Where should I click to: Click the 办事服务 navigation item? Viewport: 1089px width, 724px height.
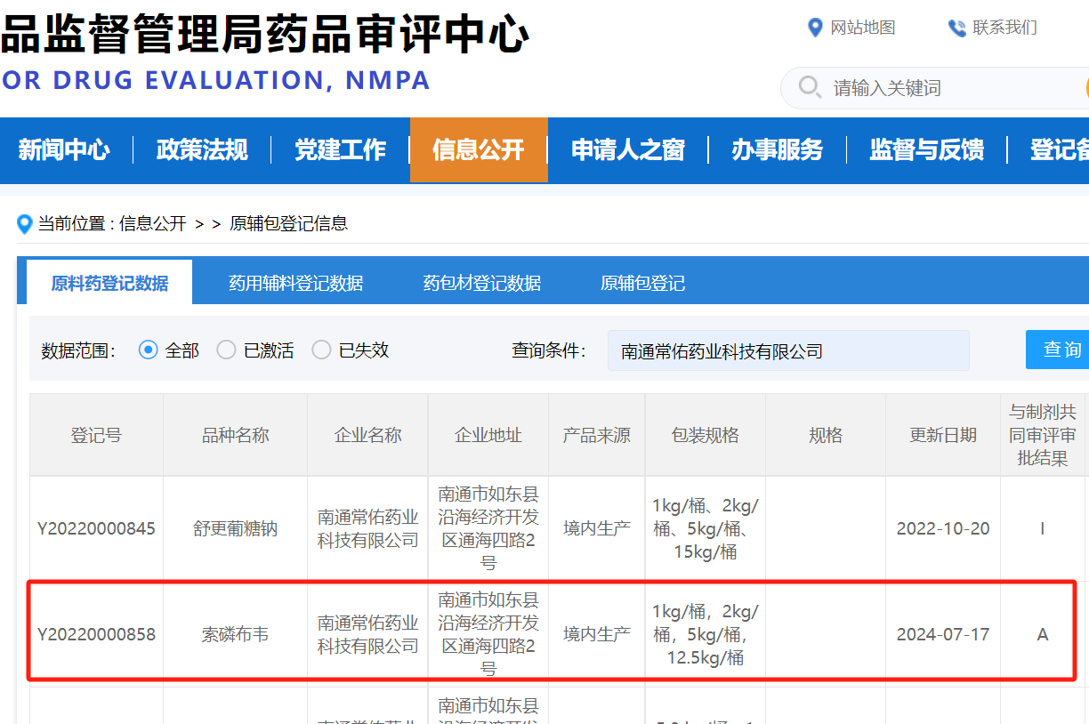click(x=777, y=151)
